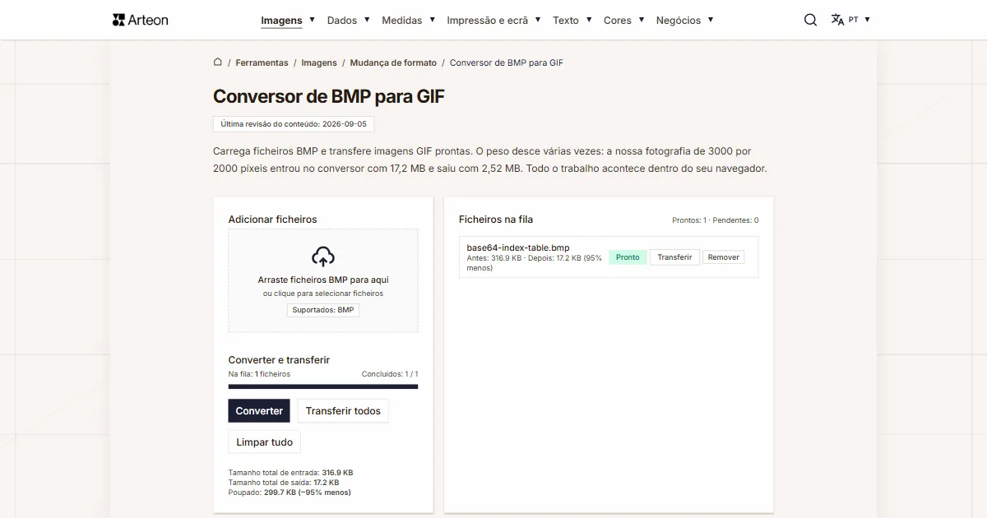The height and width of the screenshot is (518, 987).
Task: Click the Transferir todos button
Action: coord(343,411)
